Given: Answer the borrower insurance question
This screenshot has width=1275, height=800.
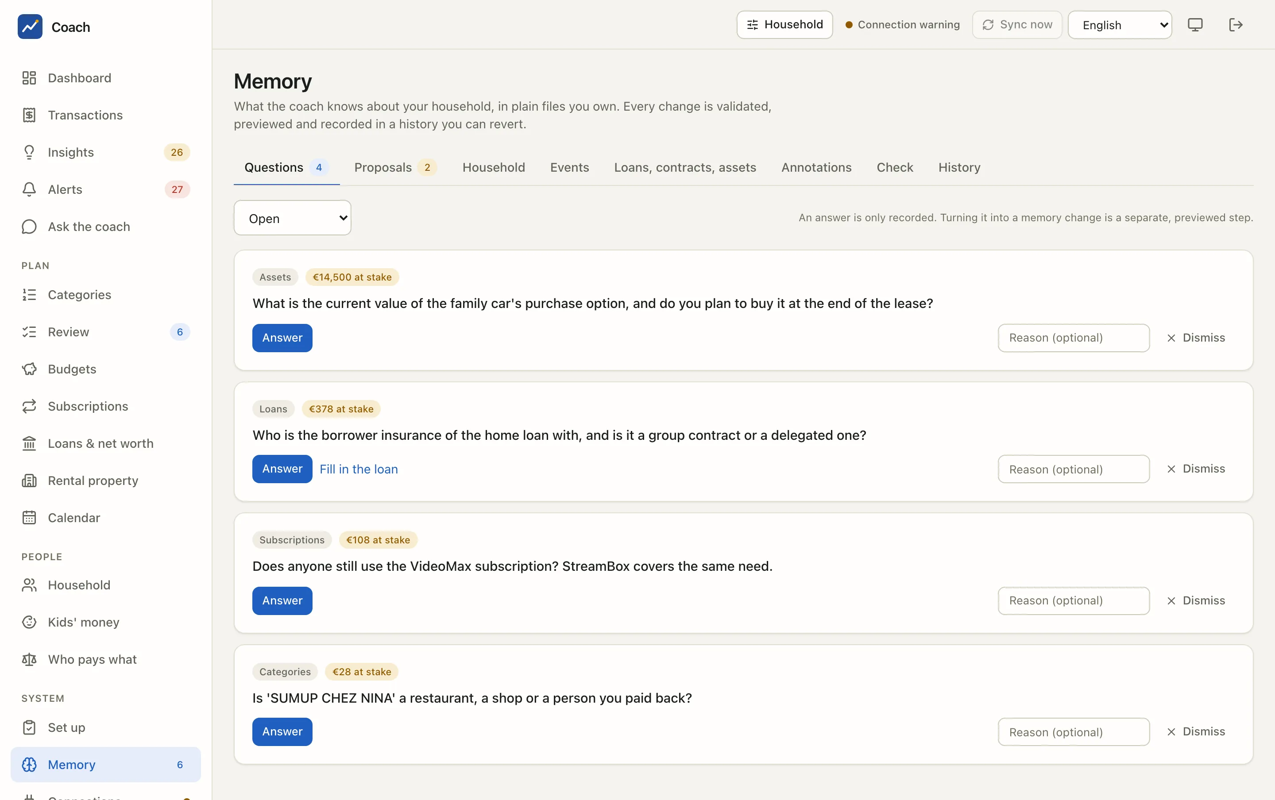Looking at the screenshot, I should [x=282, y=469].
